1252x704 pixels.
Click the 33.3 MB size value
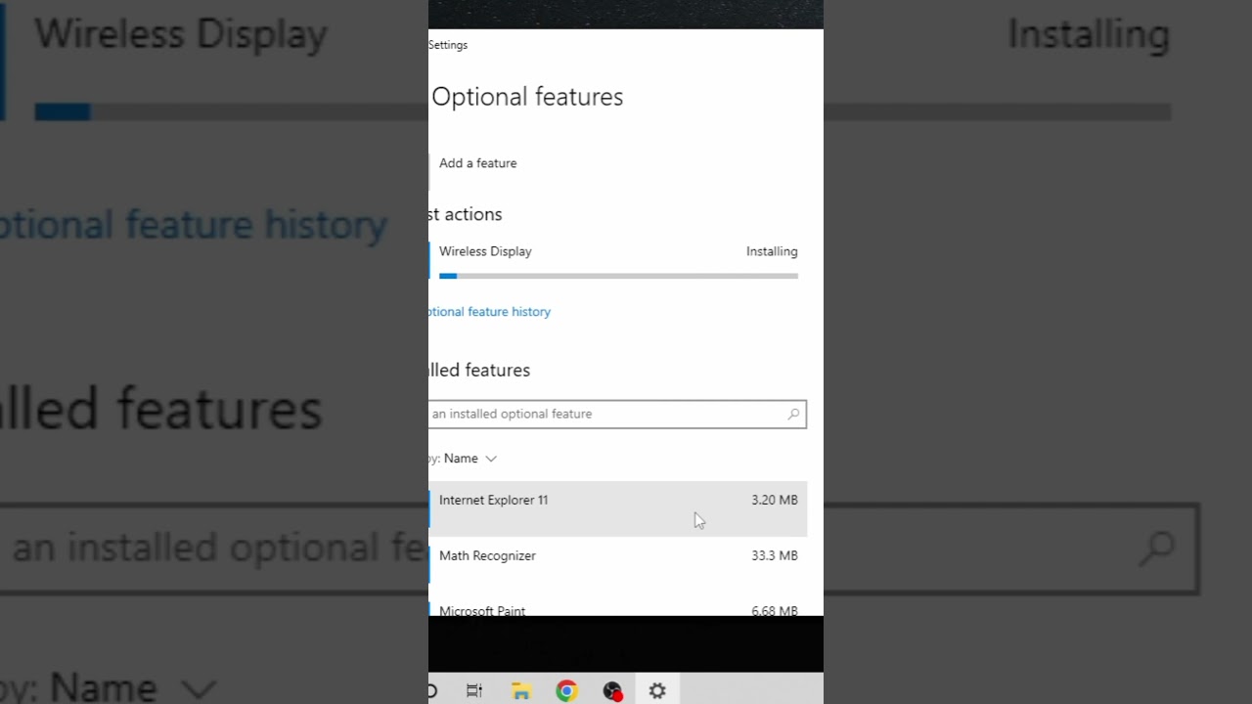[x=775, y=555]
